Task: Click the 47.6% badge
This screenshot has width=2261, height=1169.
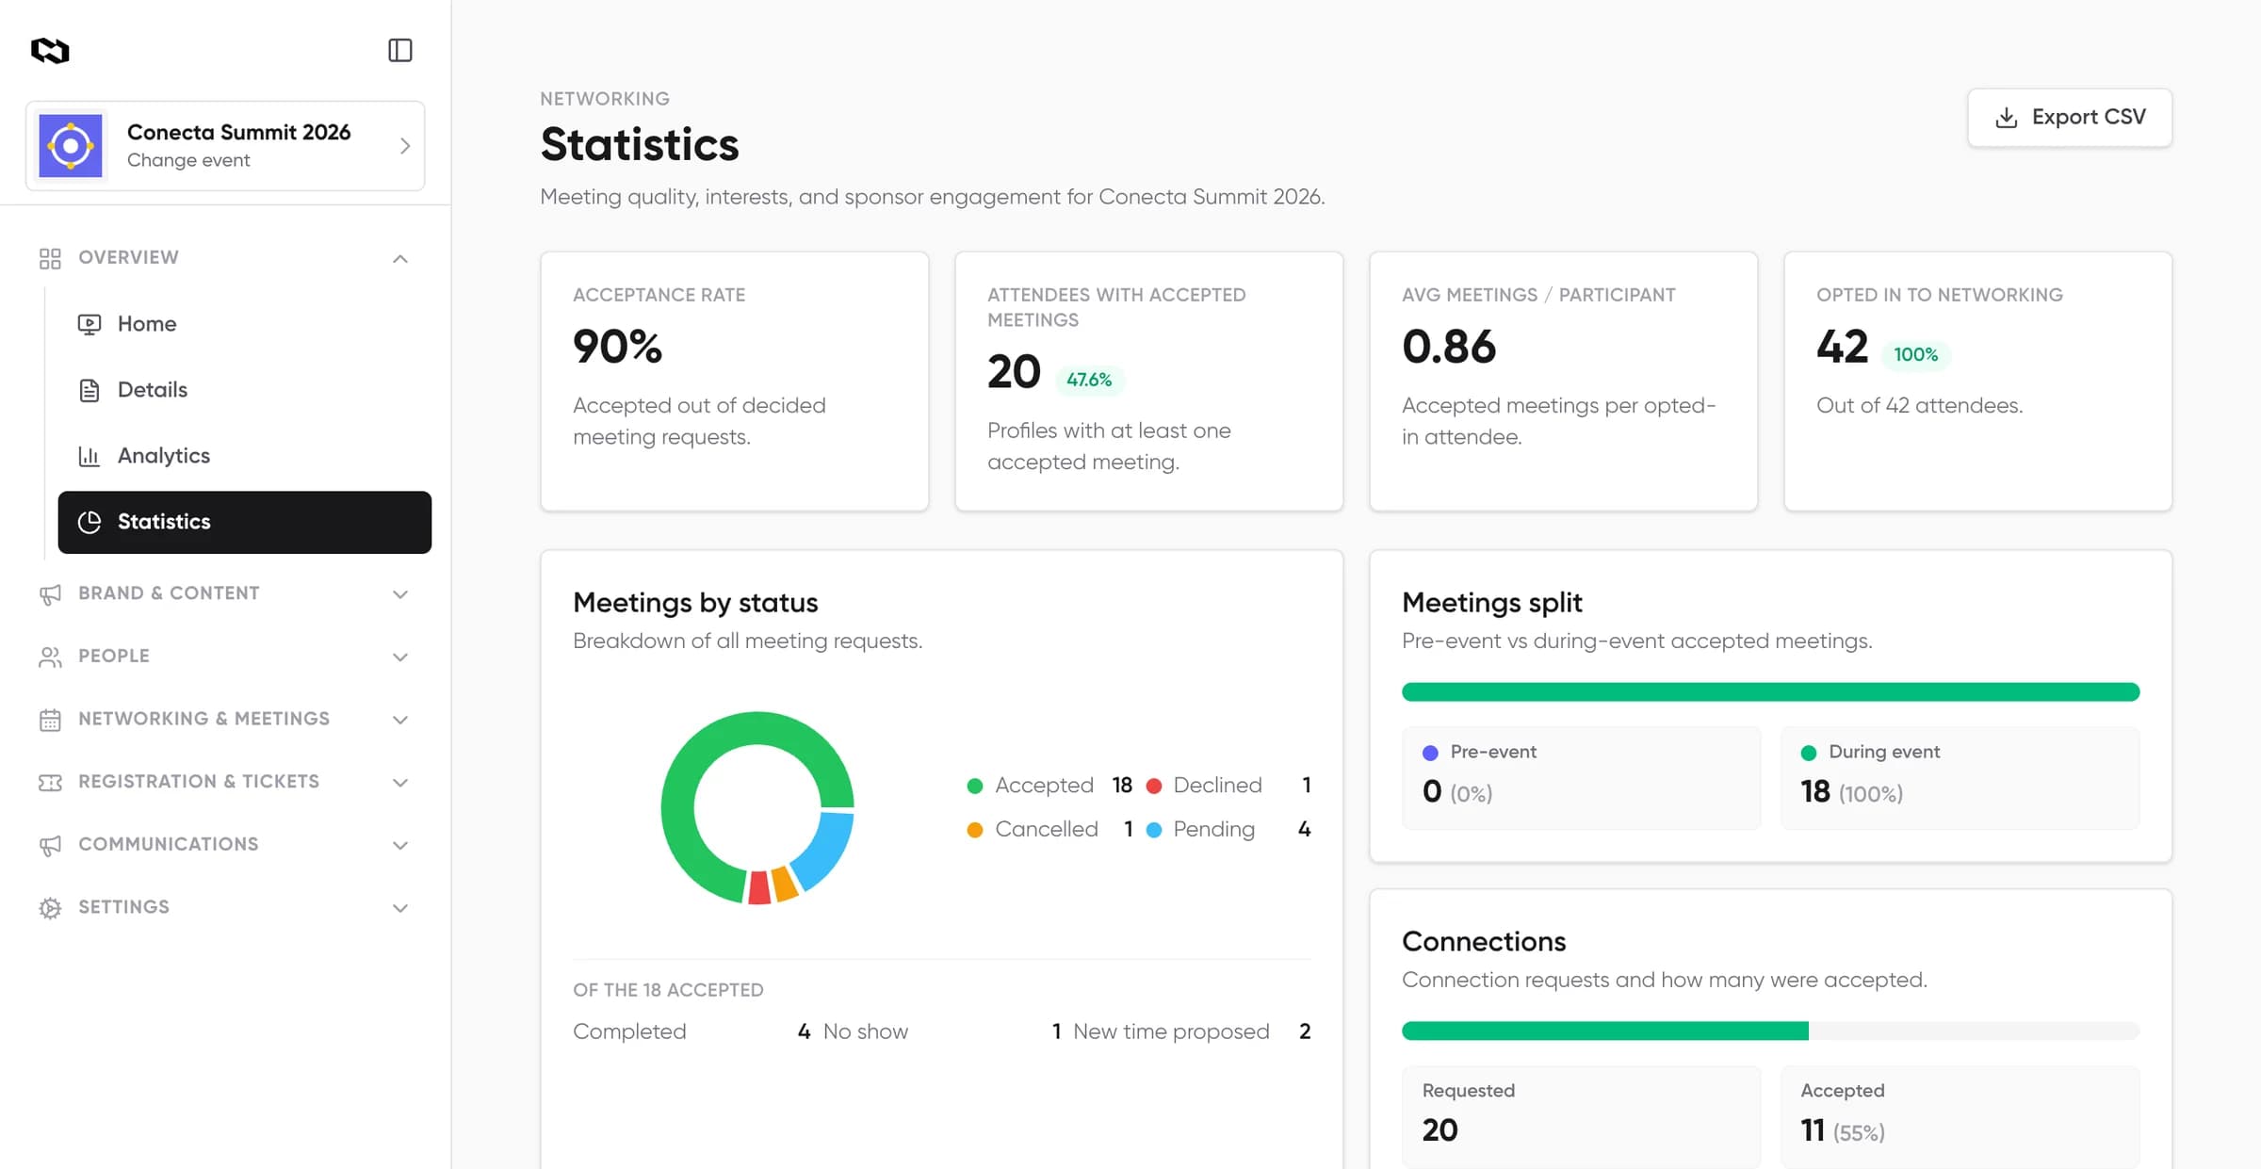Action: (1089, 380)
